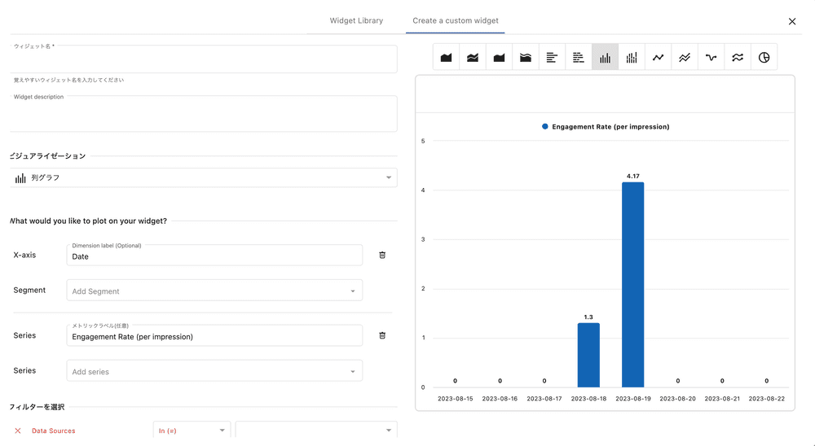Toggle the Engagement Rate legend entry
This screenshot has width=815, height=446.
click(606, 127)
